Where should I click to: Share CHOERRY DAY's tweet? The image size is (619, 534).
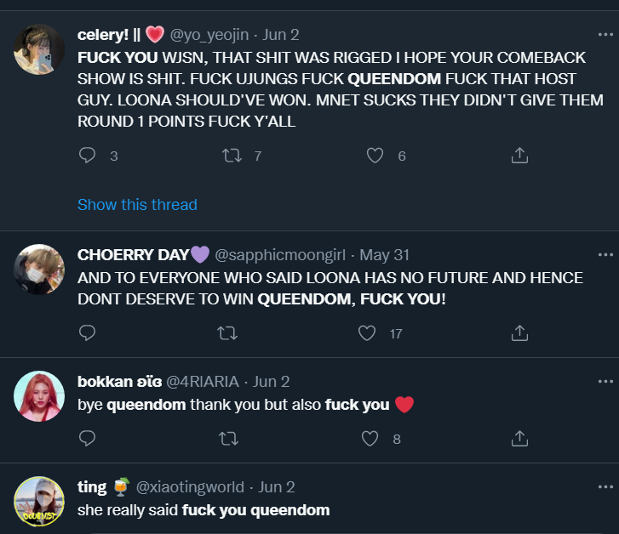click(x=519, y=333)
